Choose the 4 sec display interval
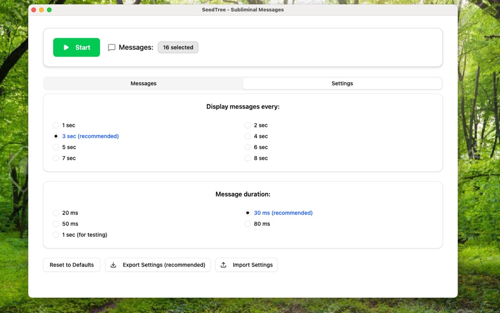500x313 pixels. (x=247, y=136)
